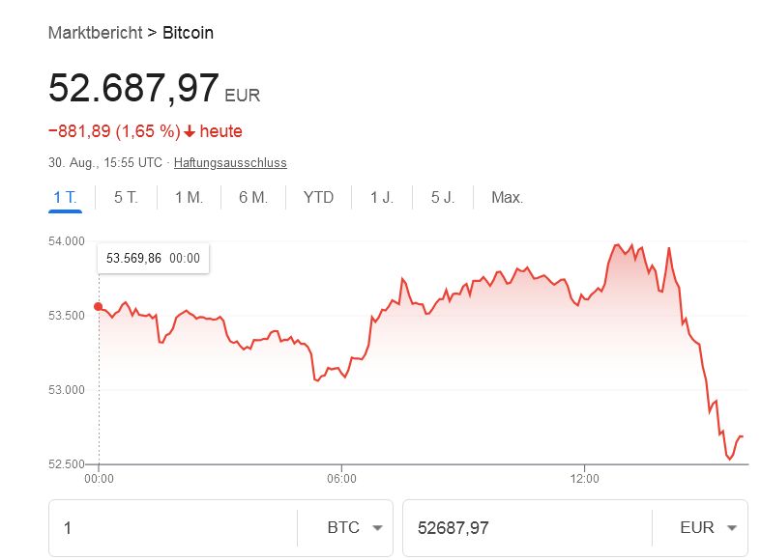Image resolution: width=761 pixels, height=560 pixels.
Task: Show the 1 M. chart range
Action: pyautogui.click(x=189, y=198)
